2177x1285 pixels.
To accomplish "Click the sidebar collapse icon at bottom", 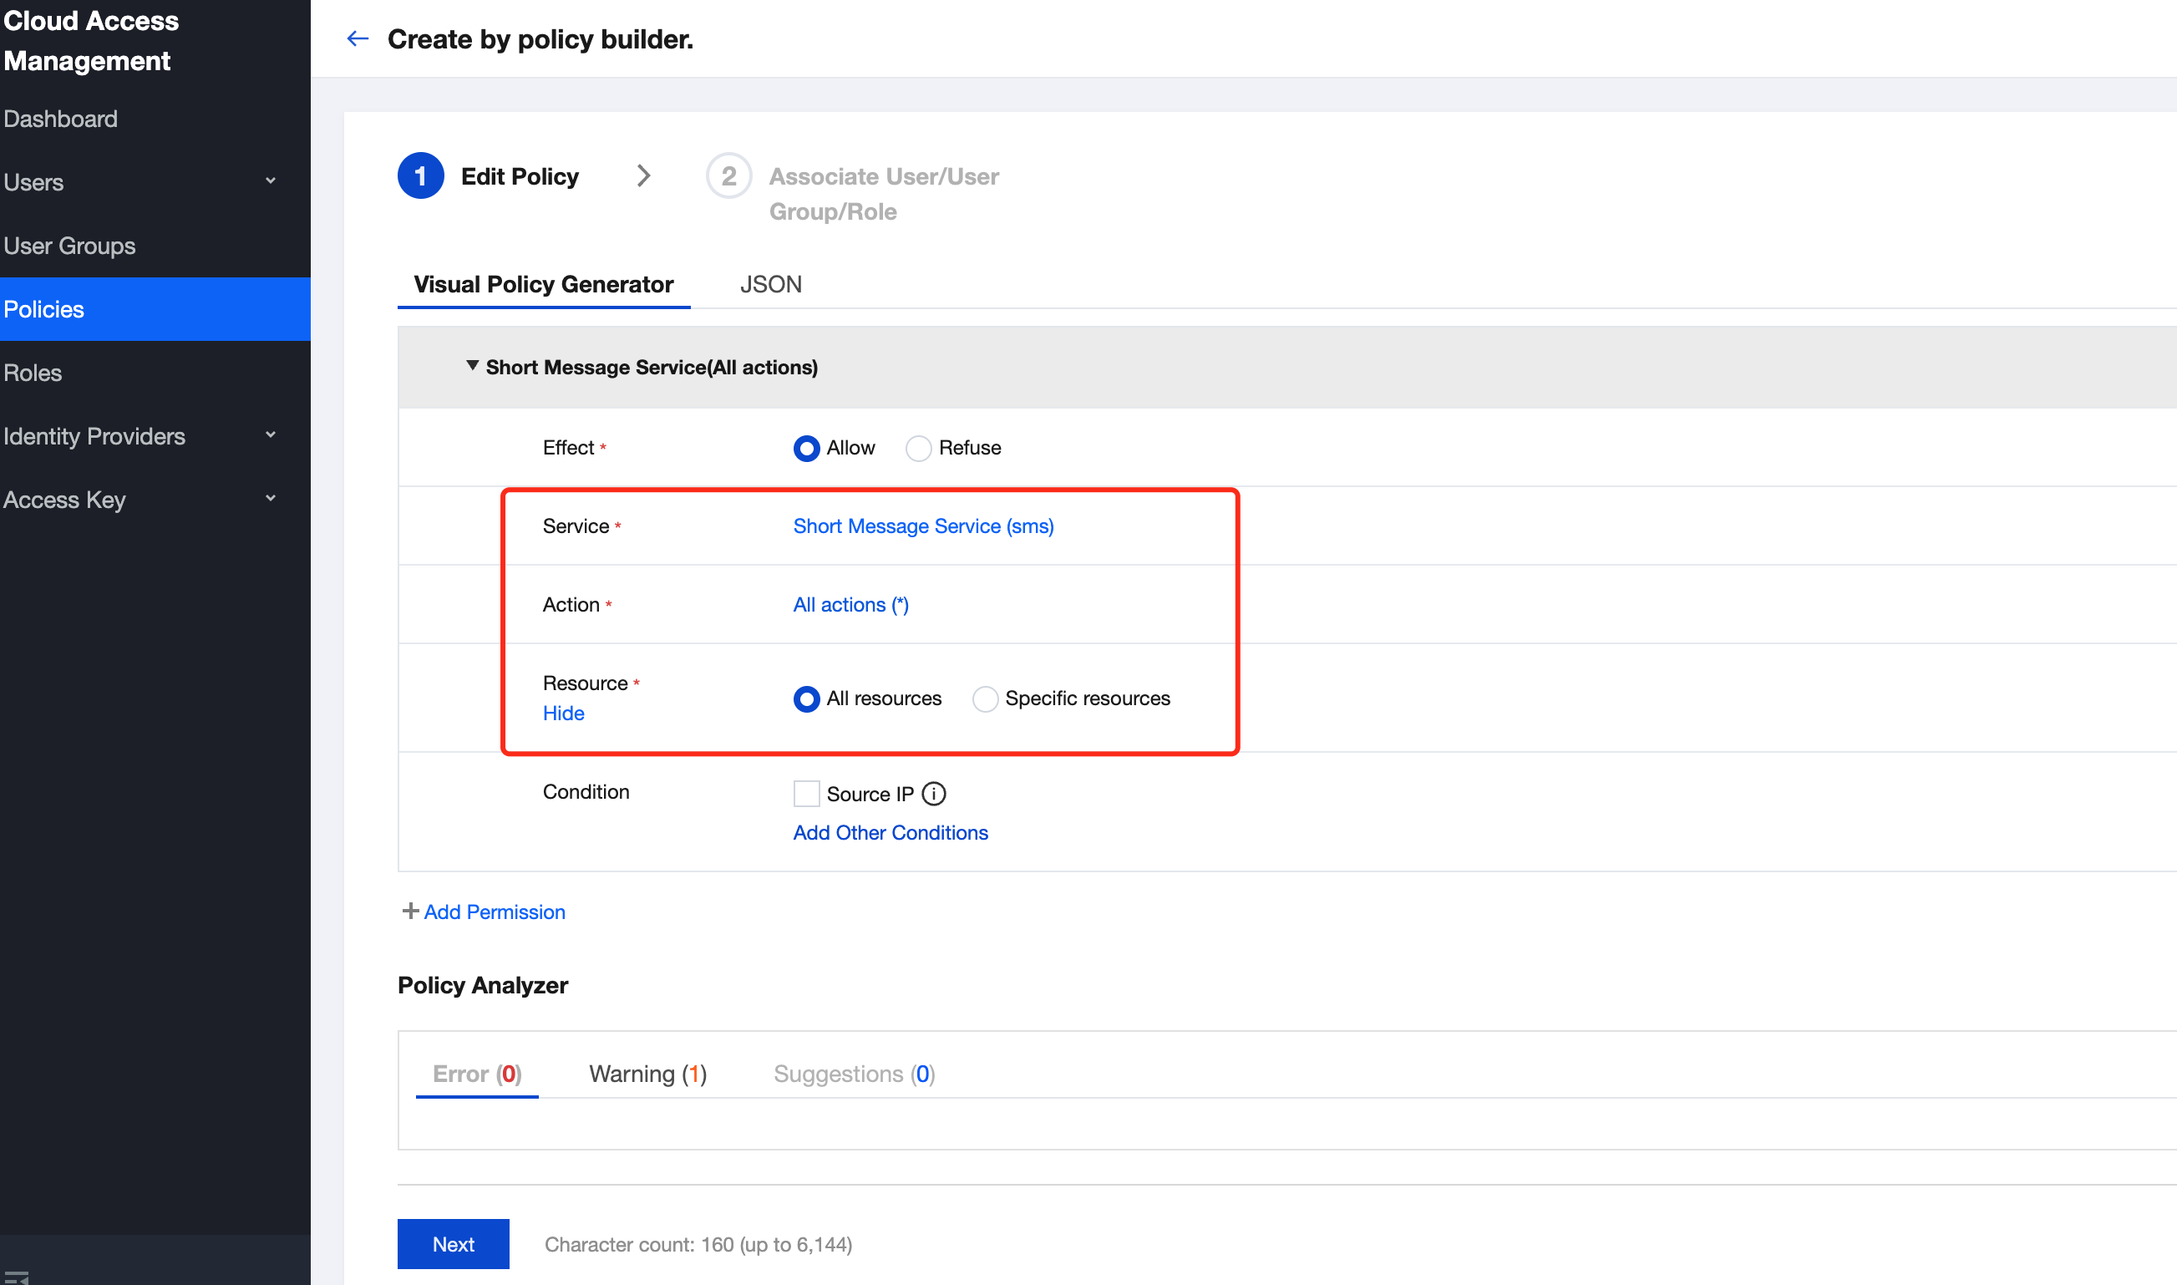I will 18,1277.
